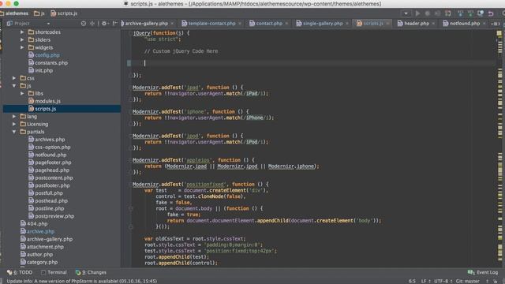Close the single-gallery.php tab
Screen dimensions: 505x284
tap(347, 24)
